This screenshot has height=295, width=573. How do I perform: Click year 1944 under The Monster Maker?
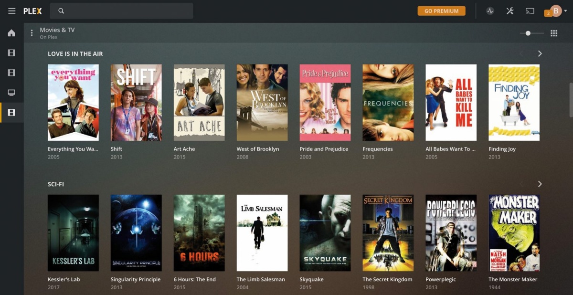point(495,287)
